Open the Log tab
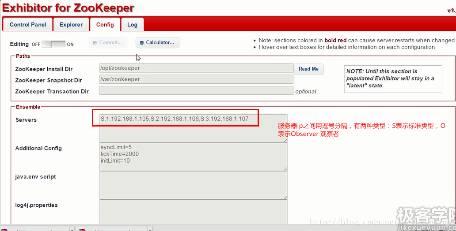The image size is (456, 231). [x=132, y=25]
